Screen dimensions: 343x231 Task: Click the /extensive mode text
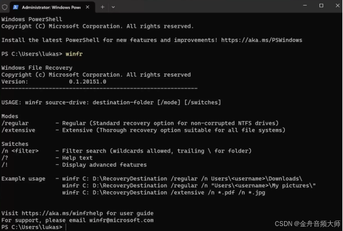pyautogui.click(x=18, y=130)
